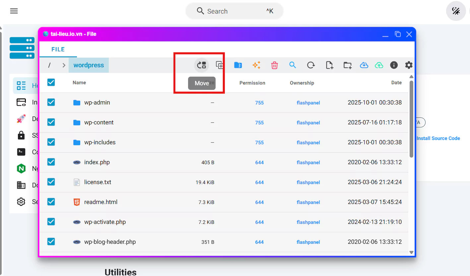
Task: Click the Copy icon in file toolbar
Action: pyautogui.click(x=220, y=65)
